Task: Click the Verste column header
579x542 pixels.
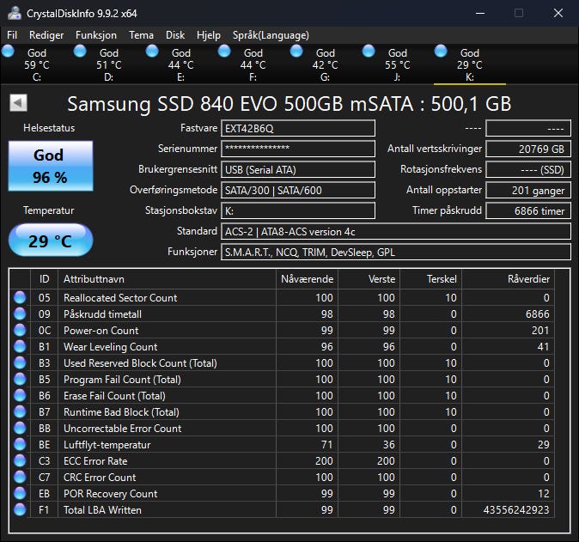Action: 369,279
